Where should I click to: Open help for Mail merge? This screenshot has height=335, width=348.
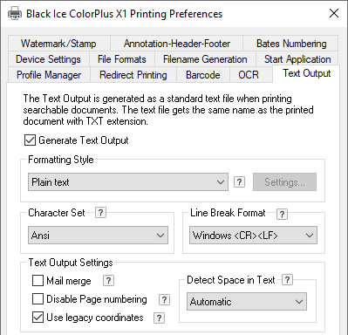(108, 281)
